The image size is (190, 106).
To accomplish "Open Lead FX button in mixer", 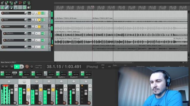I will click(83, 73).
